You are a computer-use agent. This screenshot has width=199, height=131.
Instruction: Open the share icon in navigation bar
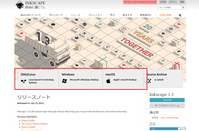[x=180, y=15]
